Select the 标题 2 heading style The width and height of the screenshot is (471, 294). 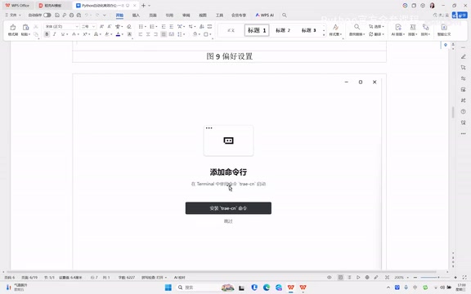(283, 30)
